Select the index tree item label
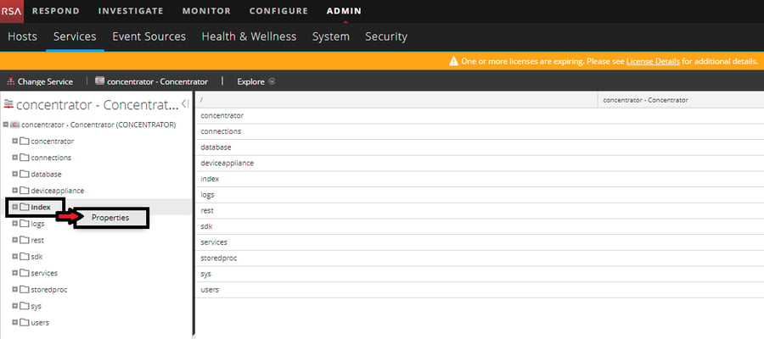Screen dimensions: 764x339 click(41, 207)
